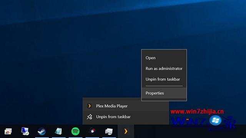
Task: Click the unpin pin icon in jump list
Action: click(x=90, y=117)
